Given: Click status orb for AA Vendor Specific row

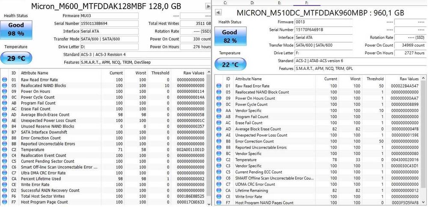Looking at the screenshot, I should point(219,110).
